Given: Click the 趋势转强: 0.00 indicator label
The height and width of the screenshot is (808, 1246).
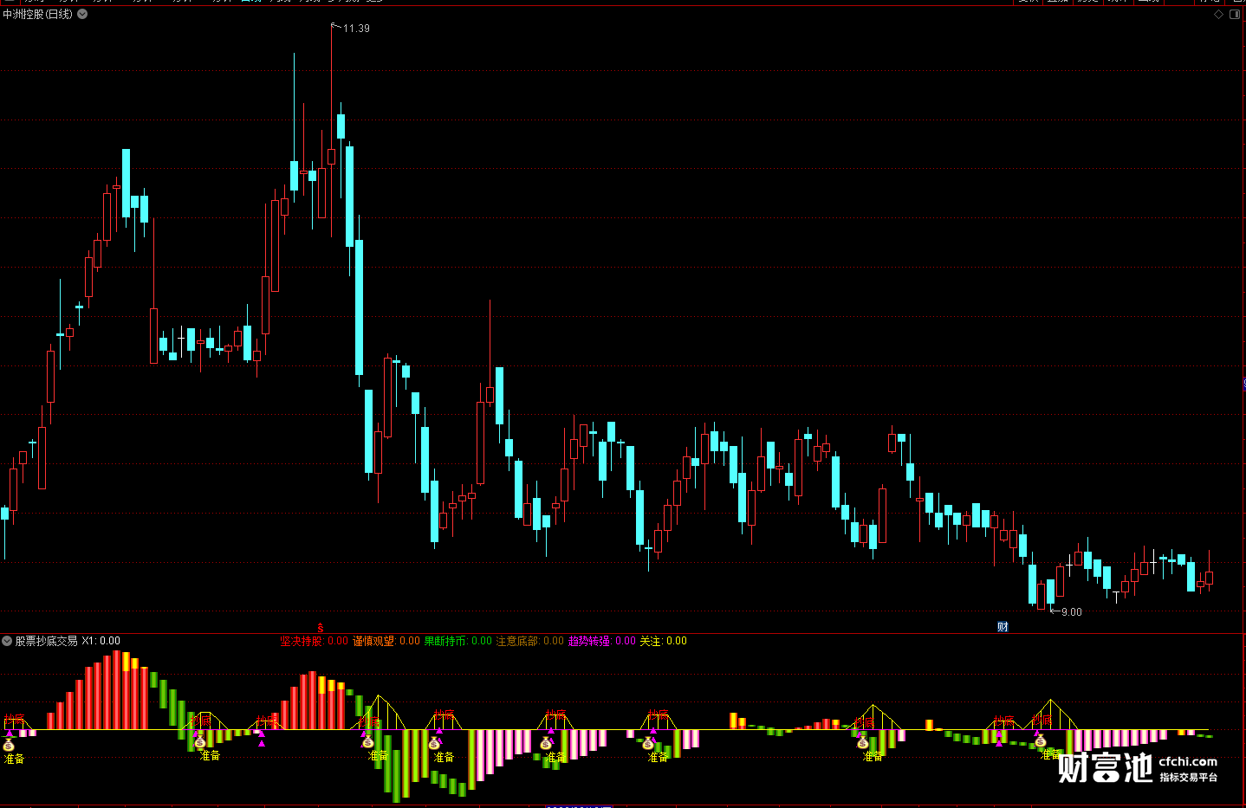Looking at the screenshot, I should click(x=602, y=641).
